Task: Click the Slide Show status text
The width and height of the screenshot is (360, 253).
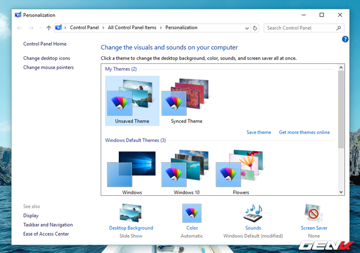Action: (131, 236)
